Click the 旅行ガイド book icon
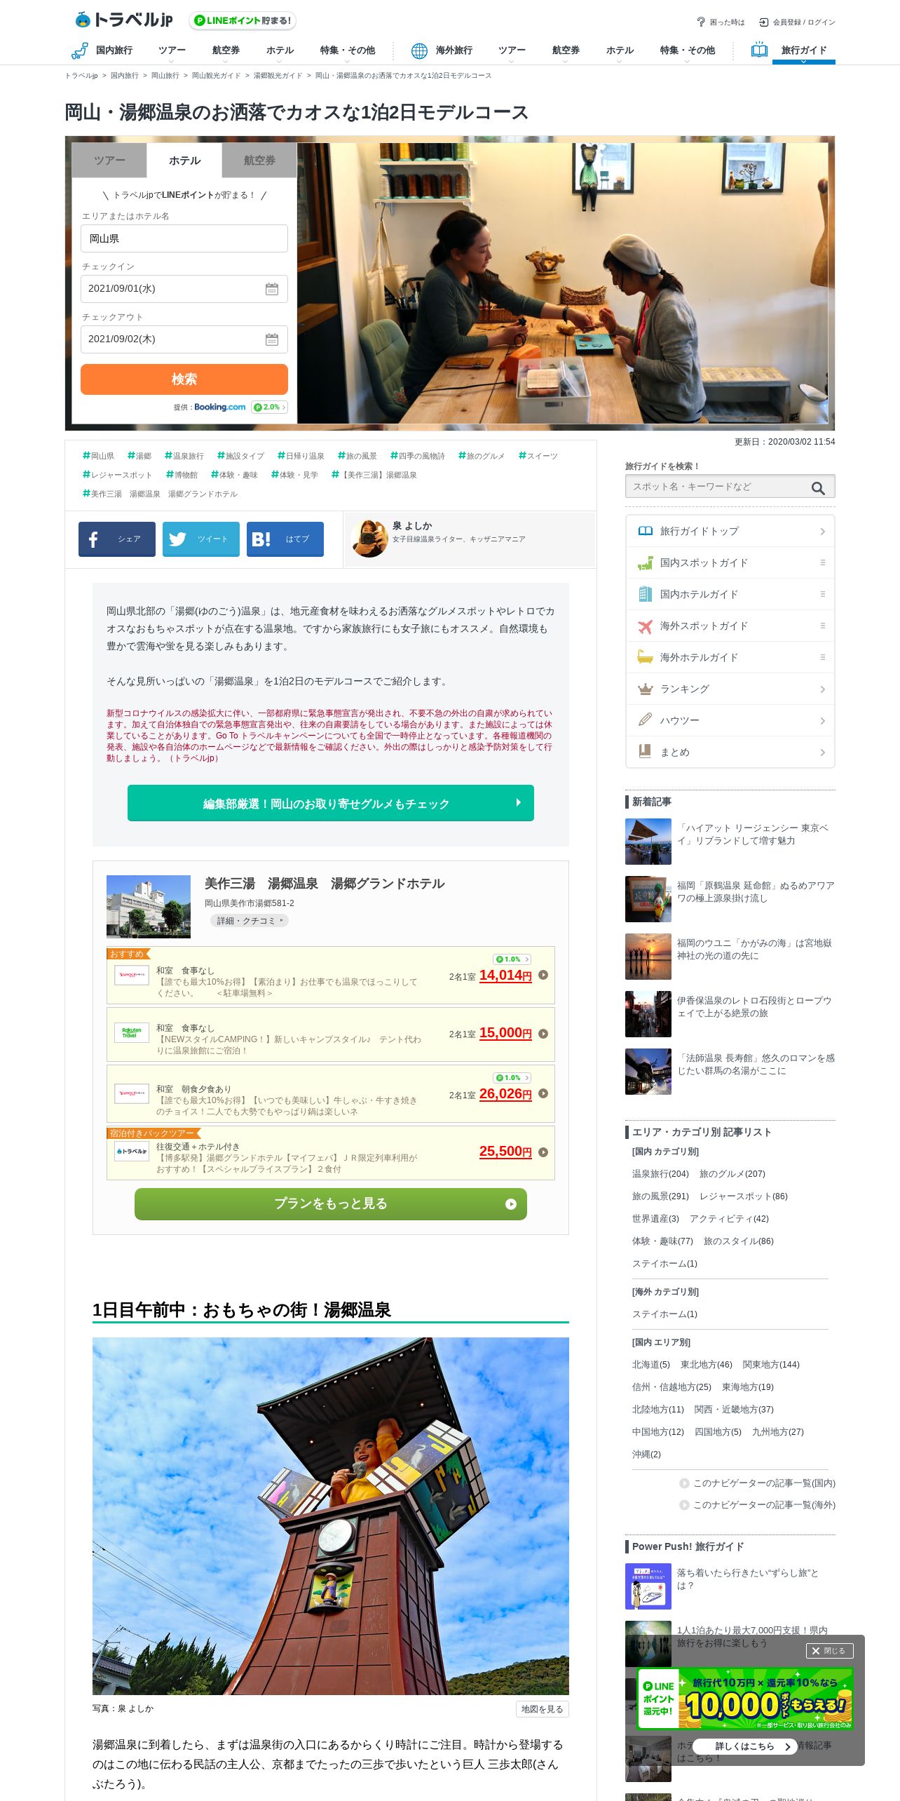Image resolution: width=900 pixels, height=1801 pixels. point(759,50)
